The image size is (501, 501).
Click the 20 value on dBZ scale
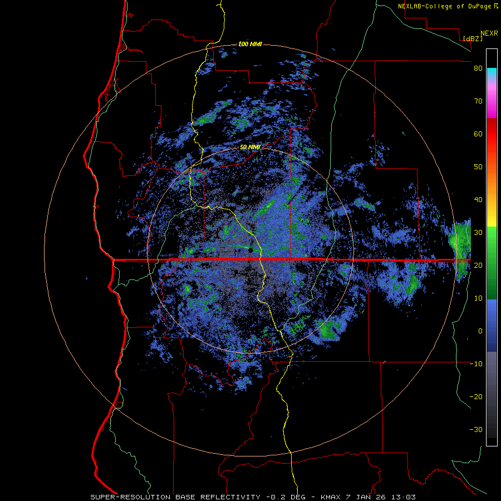[x=478, y=265]
